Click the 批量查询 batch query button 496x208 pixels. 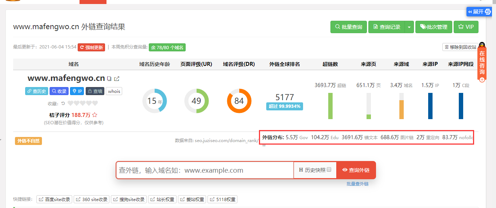(x=348, y=27)
